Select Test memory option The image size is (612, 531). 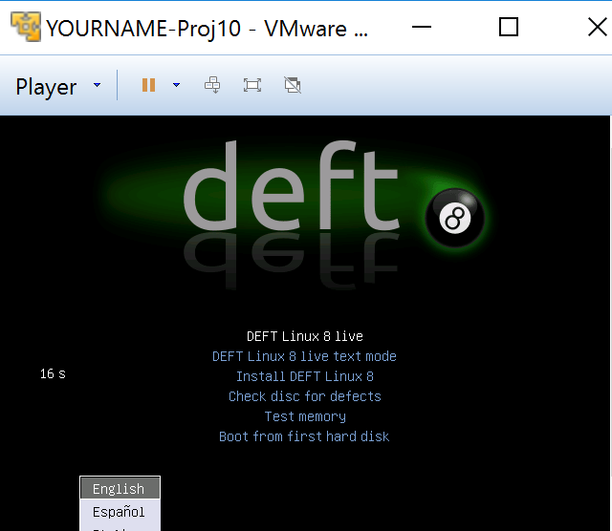305,416
